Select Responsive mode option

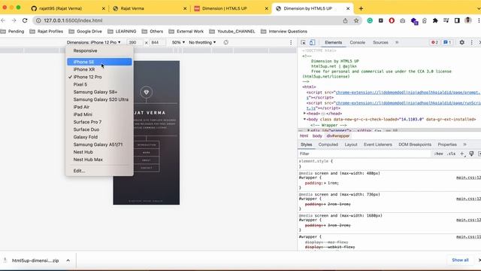99,50
